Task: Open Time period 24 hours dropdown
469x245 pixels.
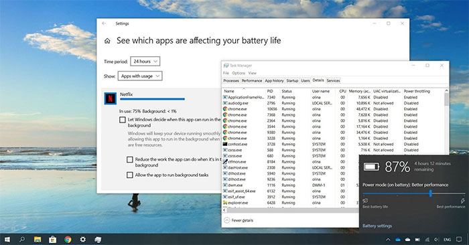Action: 145,62
